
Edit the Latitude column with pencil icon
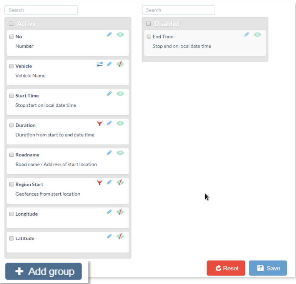109,236
